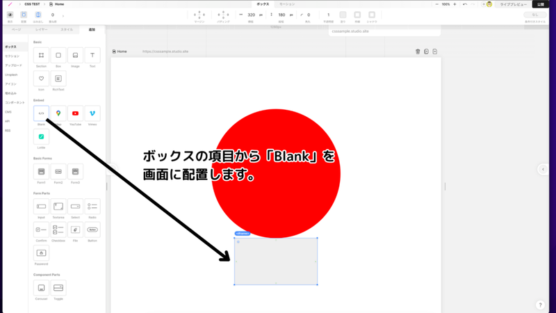Viewport: 556px width, 313px height.
Task: Add a Checkbox form part
Action: (58, 230)
